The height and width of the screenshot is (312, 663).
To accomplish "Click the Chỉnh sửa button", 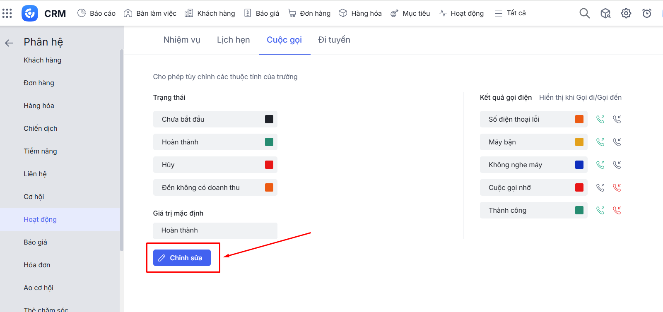I will point(182,258).
